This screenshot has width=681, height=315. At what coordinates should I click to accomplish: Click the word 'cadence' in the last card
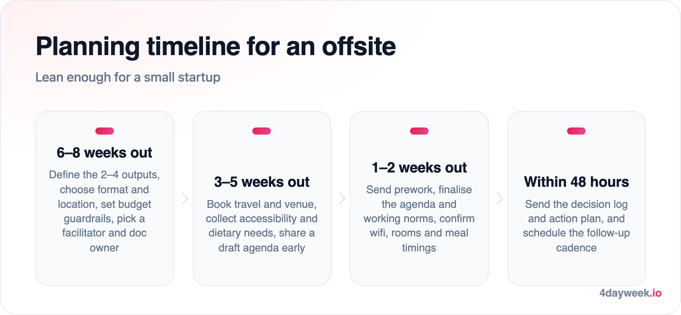point(576,248)
